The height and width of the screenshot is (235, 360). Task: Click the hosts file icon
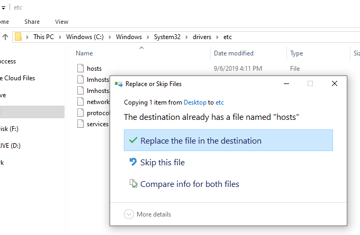coord(80,68)
